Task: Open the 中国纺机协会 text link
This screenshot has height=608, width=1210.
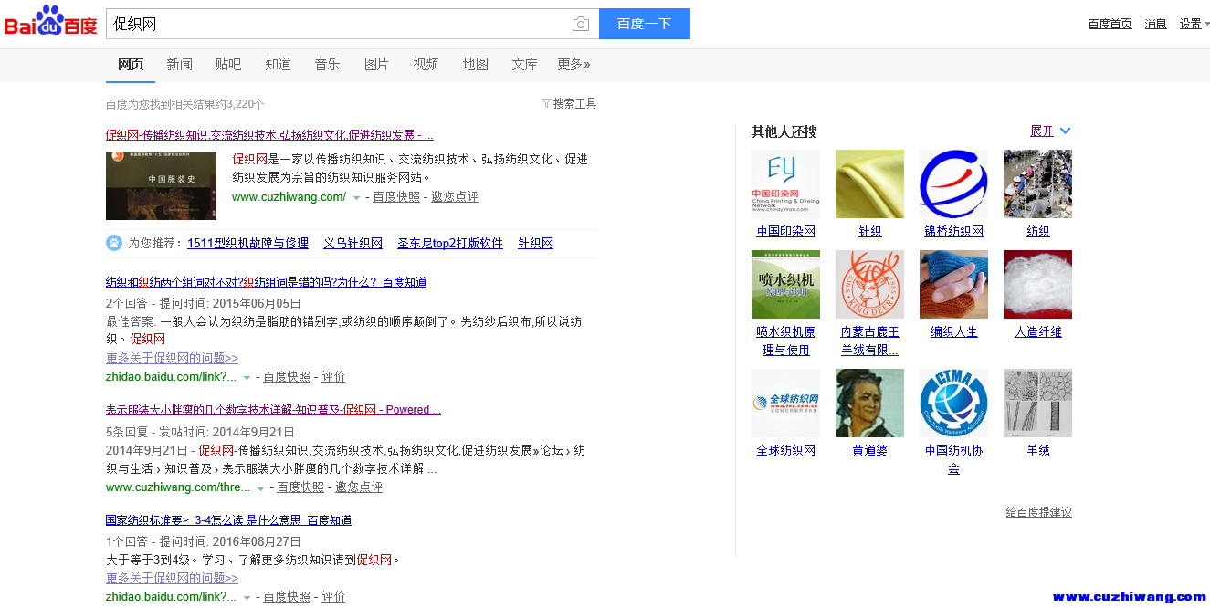Action: click(954, 459)
